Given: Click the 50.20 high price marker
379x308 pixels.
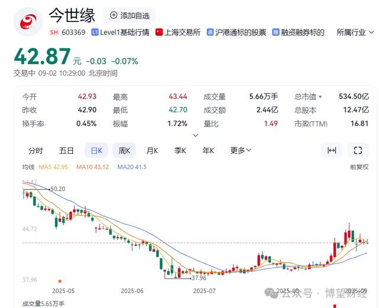Looking at the screenshot, I should click(x=58, y=189).
